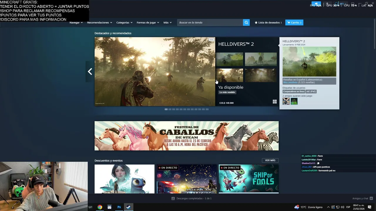Click Descargas completadas - 1 de 1 text
Screen dimensions: 376x211
tap(194, 198)
